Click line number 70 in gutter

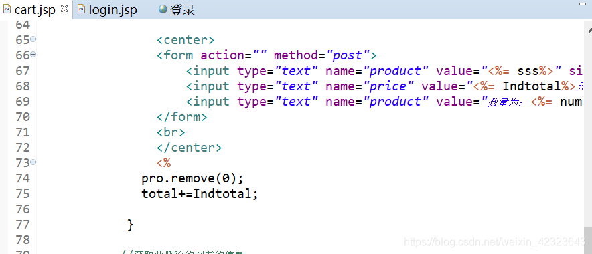coord(23,117)
